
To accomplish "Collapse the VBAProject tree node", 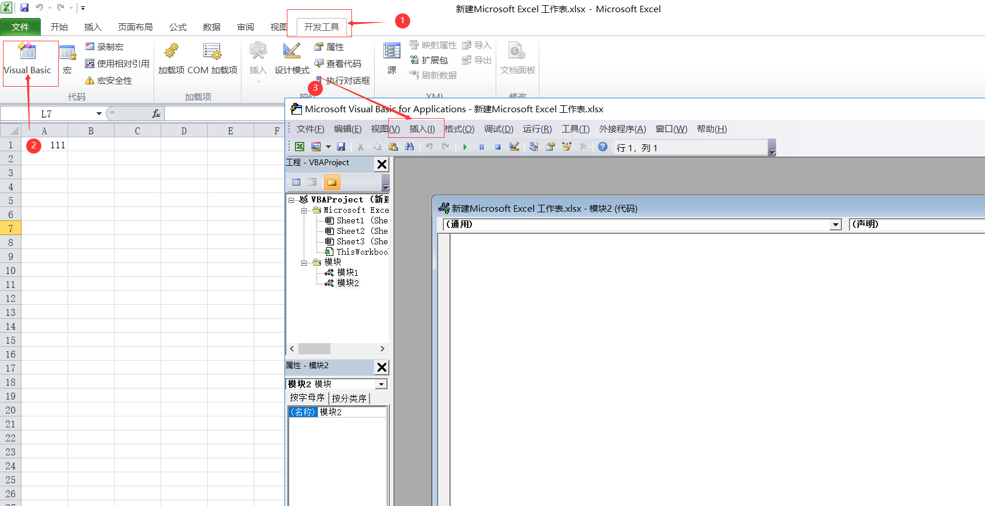I will point(291,199).
